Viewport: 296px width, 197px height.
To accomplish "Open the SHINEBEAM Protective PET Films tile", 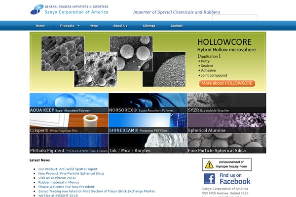I will [x=148, y=123].
